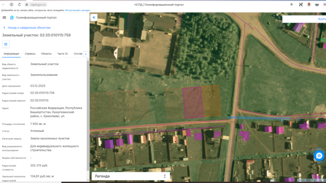
Task: Click the cadastral cost 202 215 руб.
Action: 39,166
